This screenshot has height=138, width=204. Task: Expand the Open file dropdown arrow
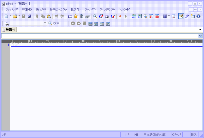(x=19, y=16)
